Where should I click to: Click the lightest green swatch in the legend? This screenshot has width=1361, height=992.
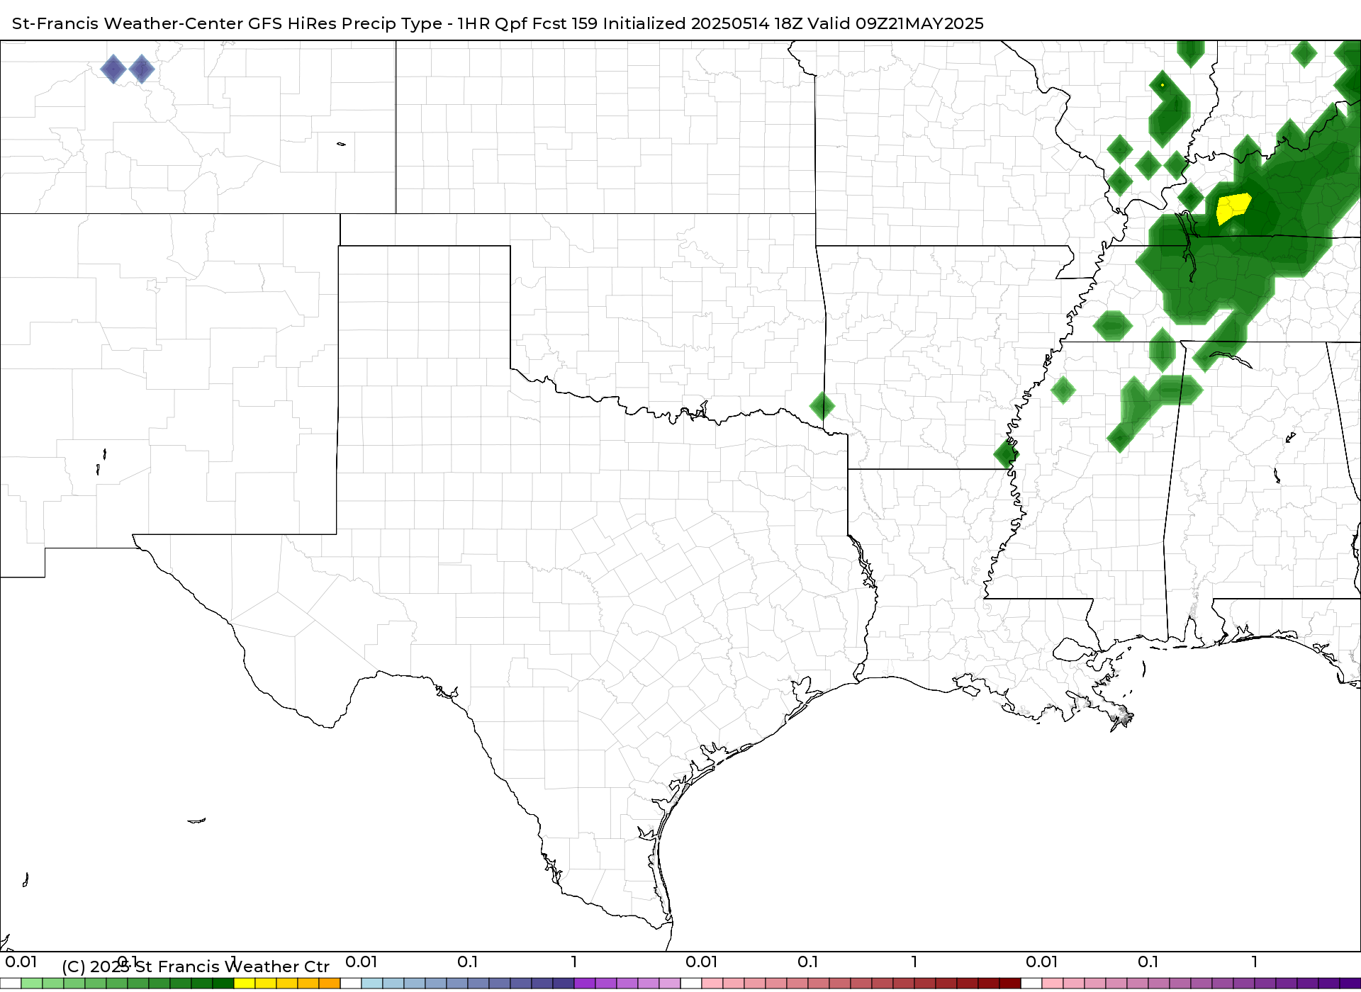coord(32,983)
